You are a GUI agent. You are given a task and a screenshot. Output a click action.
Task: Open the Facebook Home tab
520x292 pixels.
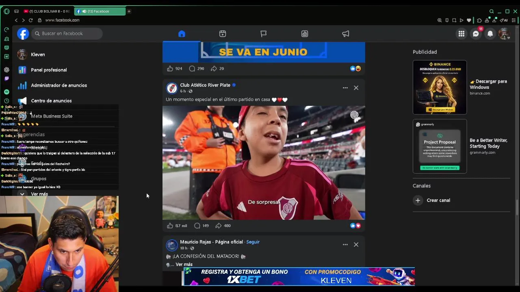182,34
